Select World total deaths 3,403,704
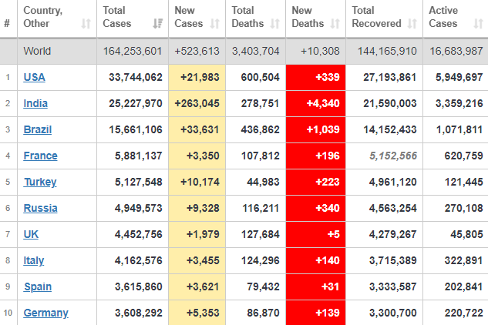 (x=255, y=51)
